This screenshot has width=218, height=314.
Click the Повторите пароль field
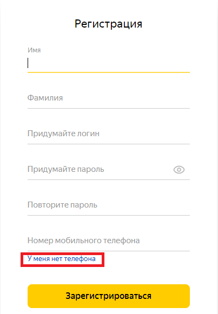tap(109, 205)
